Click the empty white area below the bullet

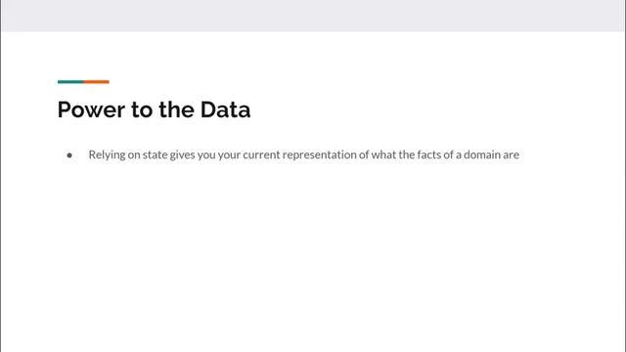click(x=313, y=255)
